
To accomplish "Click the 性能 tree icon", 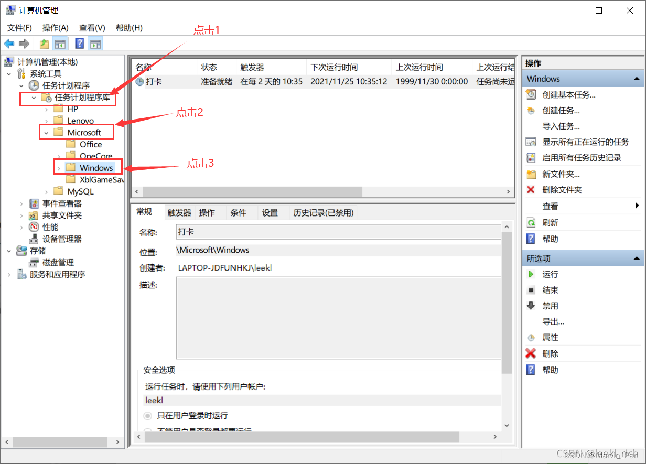I will (34, 227).
